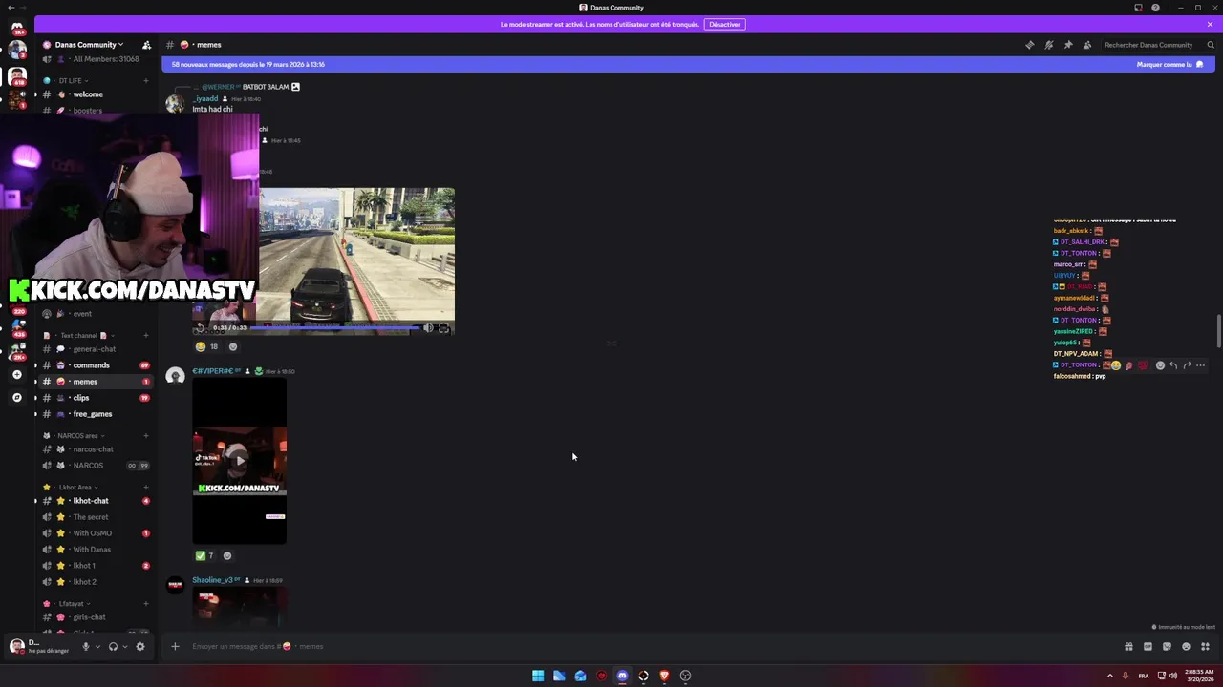Click the search magnifier icon
Screen dimensions: 1223x687
1211,45
